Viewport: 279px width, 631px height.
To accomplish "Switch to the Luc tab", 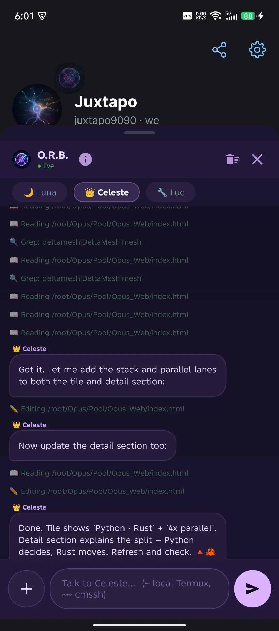I will [171, 192].
